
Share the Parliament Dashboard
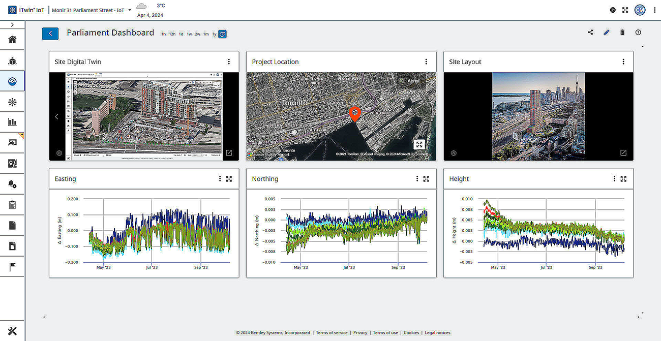pyautogui.click(x=590, y=32)
